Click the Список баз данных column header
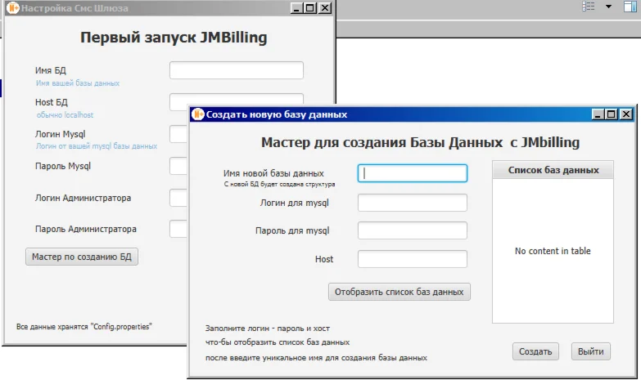 tap(553, 170)
